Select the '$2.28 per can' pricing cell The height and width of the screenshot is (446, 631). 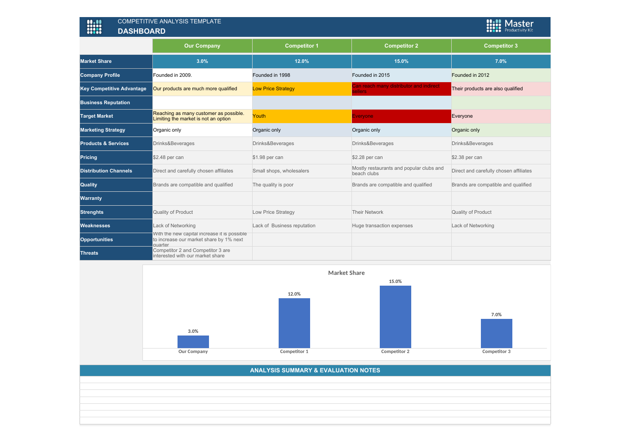pos(401,158)
